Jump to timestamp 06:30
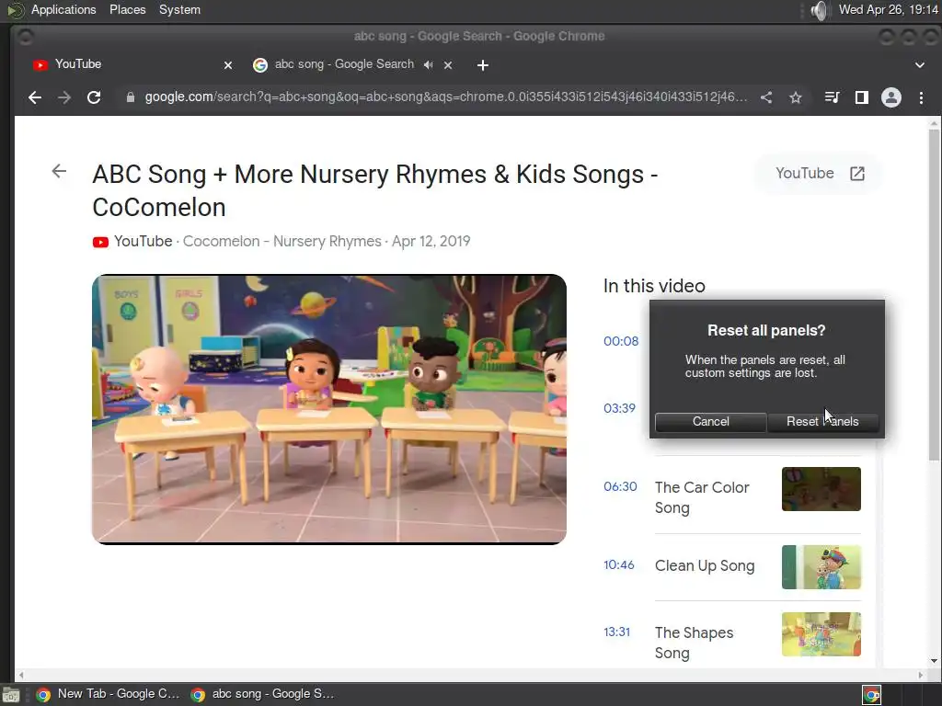 [x=620, y=486]
